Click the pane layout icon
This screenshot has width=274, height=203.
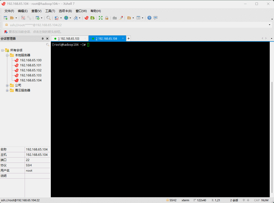point(138,18)
